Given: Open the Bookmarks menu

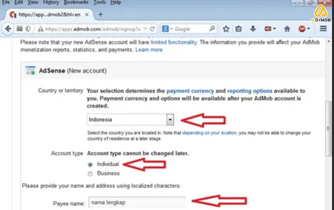Looking at the screenshot, I should pyautogui.click(x=76, y=2).
